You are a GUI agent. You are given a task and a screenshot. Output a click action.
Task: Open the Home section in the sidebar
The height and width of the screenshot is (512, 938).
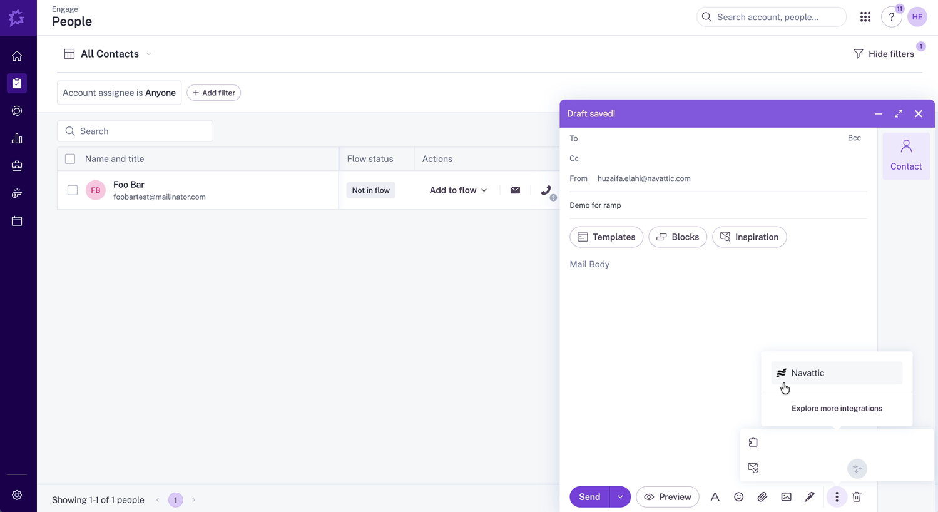pyautogui.click(x=17, y=55)
